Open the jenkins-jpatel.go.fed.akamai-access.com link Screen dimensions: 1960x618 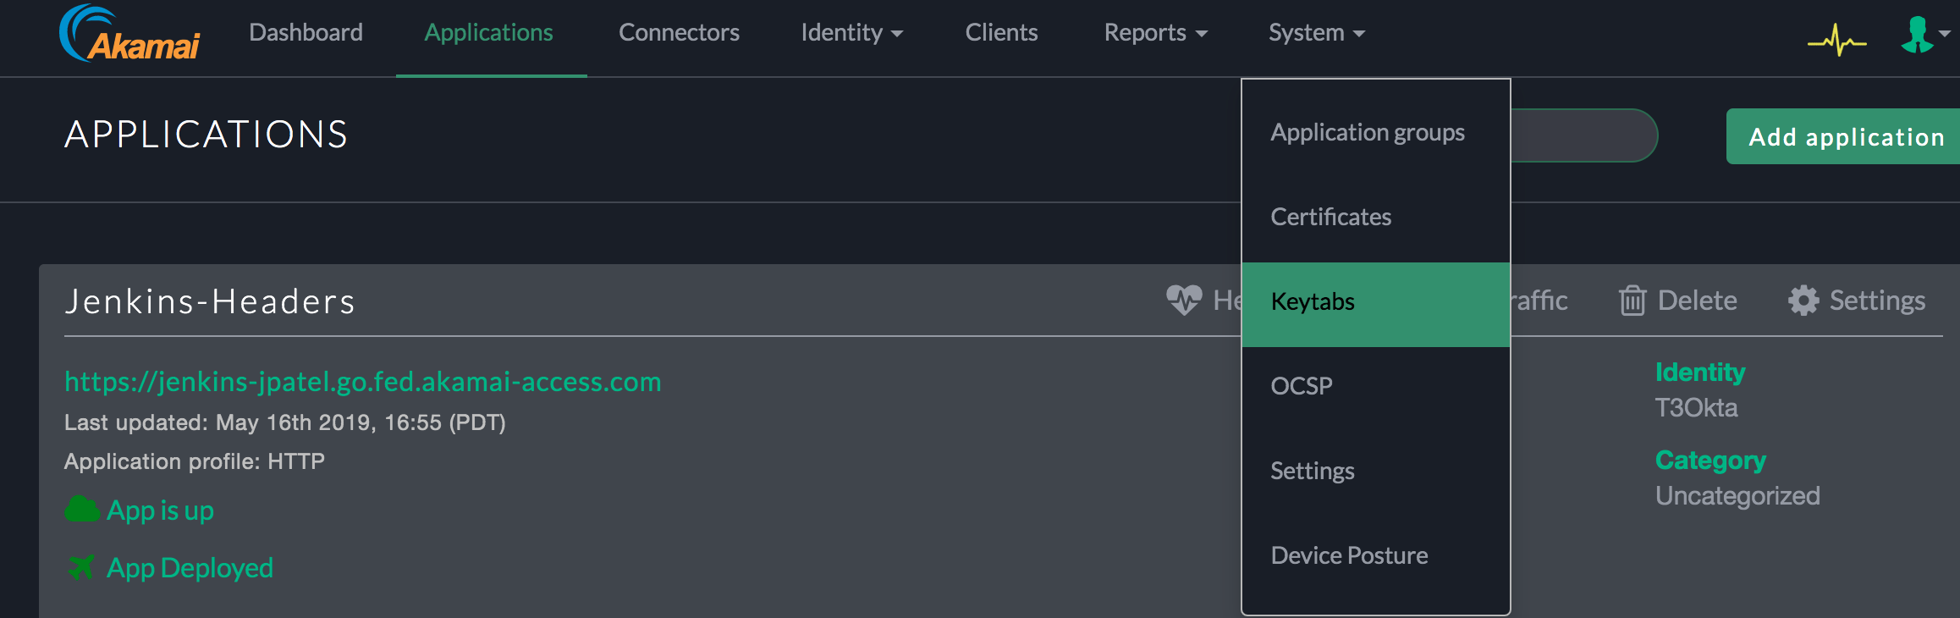[x=363, y=382]
